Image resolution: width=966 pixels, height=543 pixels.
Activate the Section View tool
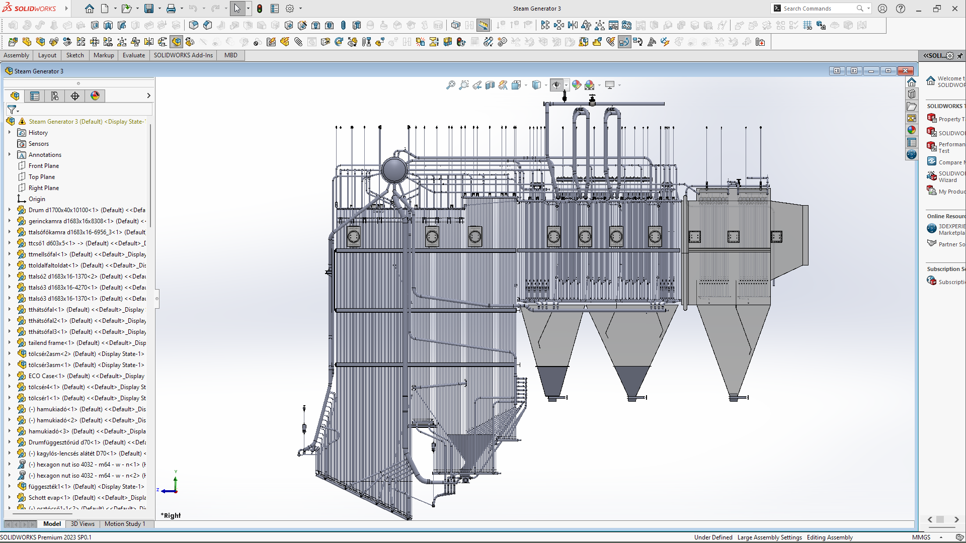point(490,85)
